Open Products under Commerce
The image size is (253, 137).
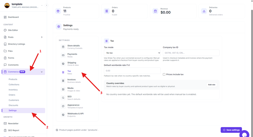[x=13, y=79]
